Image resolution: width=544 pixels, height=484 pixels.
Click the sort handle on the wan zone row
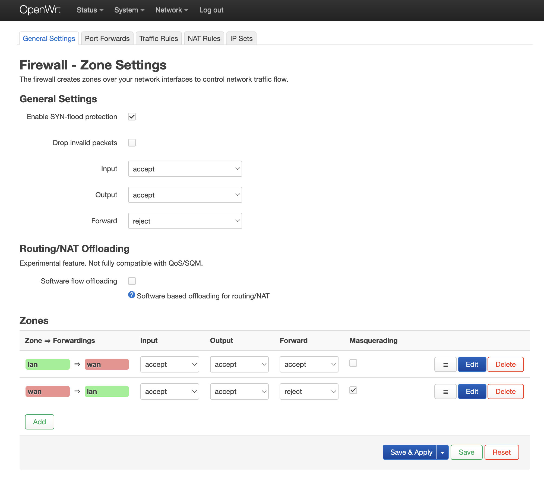[445, 391]
